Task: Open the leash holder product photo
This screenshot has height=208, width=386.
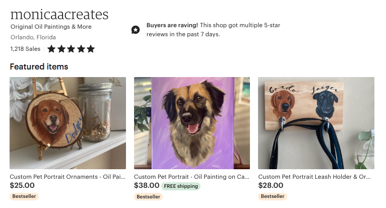Action: [316, 123]
